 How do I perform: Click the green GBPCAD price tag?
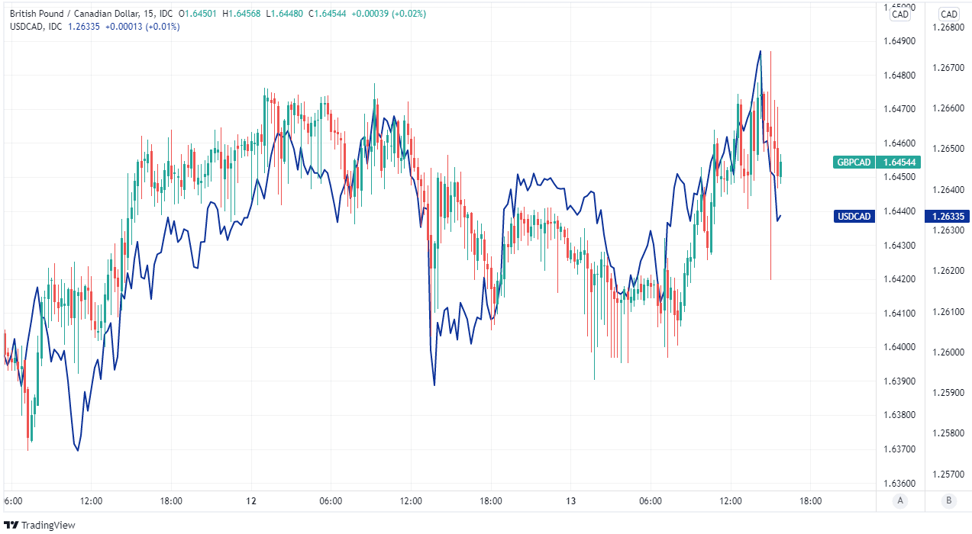tap(854, 162)
